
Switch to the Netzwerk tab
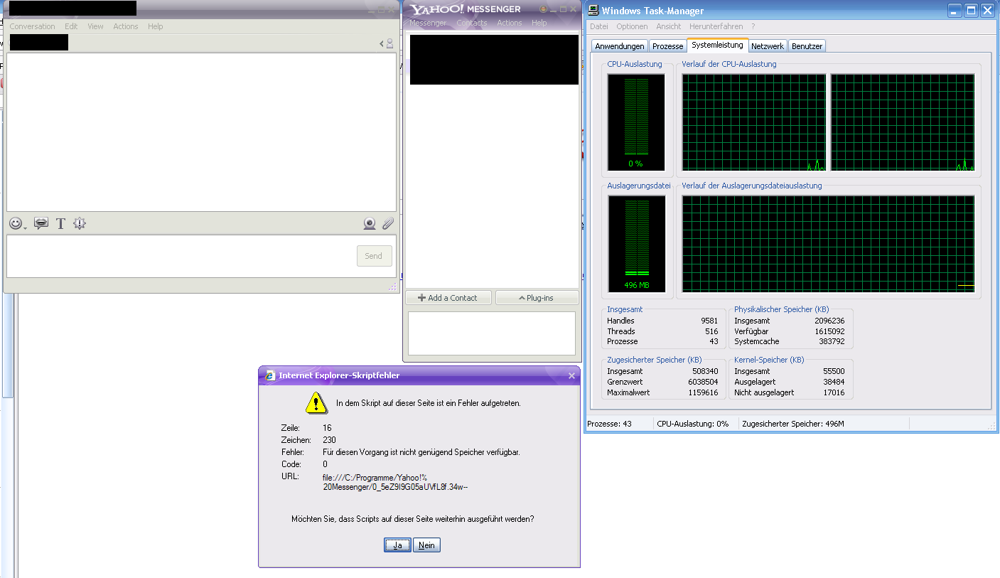click(768, 46)
